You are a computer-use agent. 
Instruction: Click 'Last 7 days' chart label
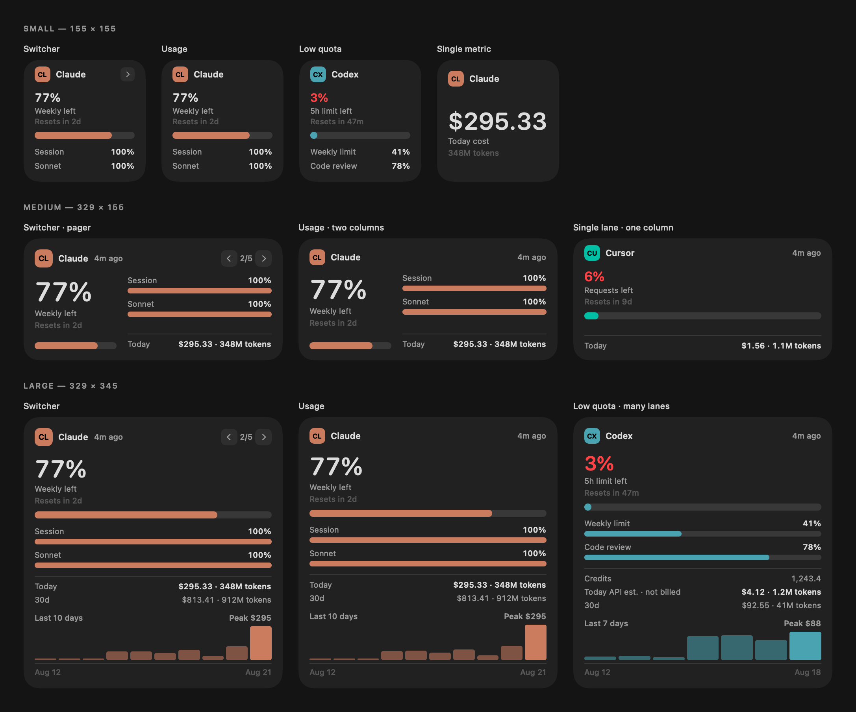coord(606,623)
